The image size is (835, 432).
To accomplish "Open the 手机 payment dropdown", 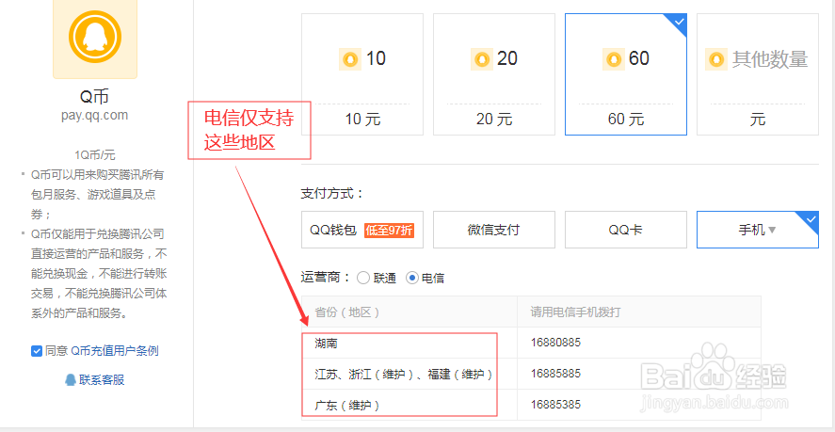I will pos(758,230).
